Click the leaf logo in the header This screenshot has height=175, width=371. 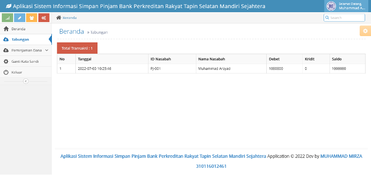pos(8,6)
